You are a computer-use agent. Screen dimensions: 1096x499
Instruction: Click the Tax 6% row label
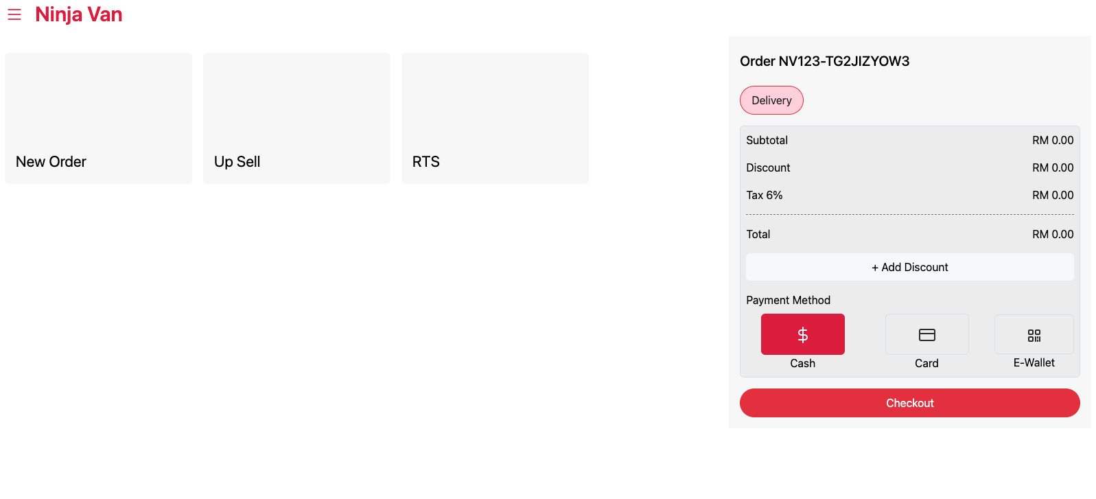tap(764, 195)
